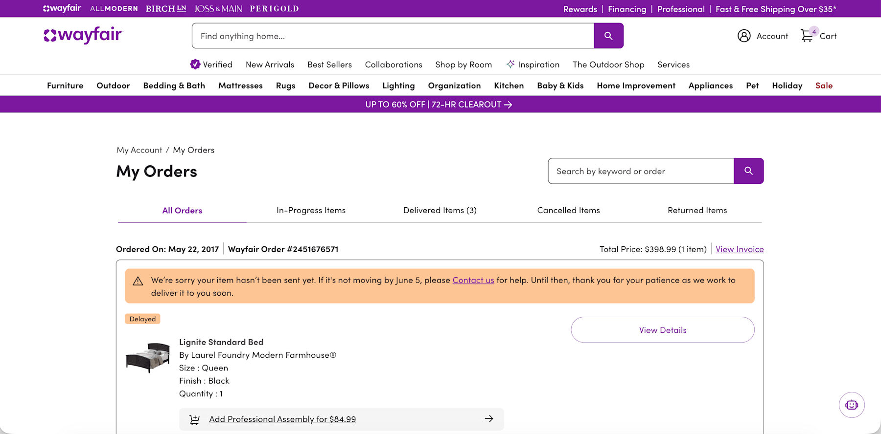Click Total Price: $398.99 (1 item) text
The height and width of the screenshot is (434, 881).
point(653,249)
